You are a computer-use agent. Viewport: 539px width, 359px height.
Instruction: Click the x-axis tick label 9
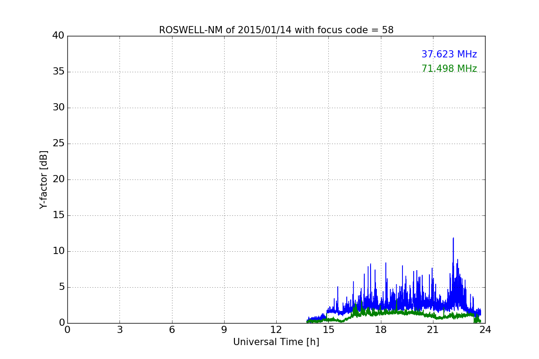click(224, 330)
